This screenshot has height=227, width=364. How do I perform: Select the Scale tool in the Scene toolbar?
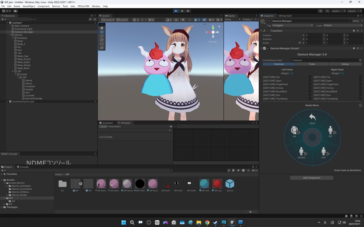(x=102, y=39)
